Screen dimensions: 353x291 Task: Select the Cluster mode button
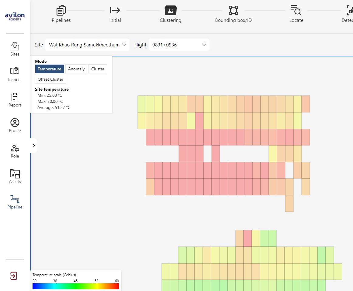click(98, 69)
